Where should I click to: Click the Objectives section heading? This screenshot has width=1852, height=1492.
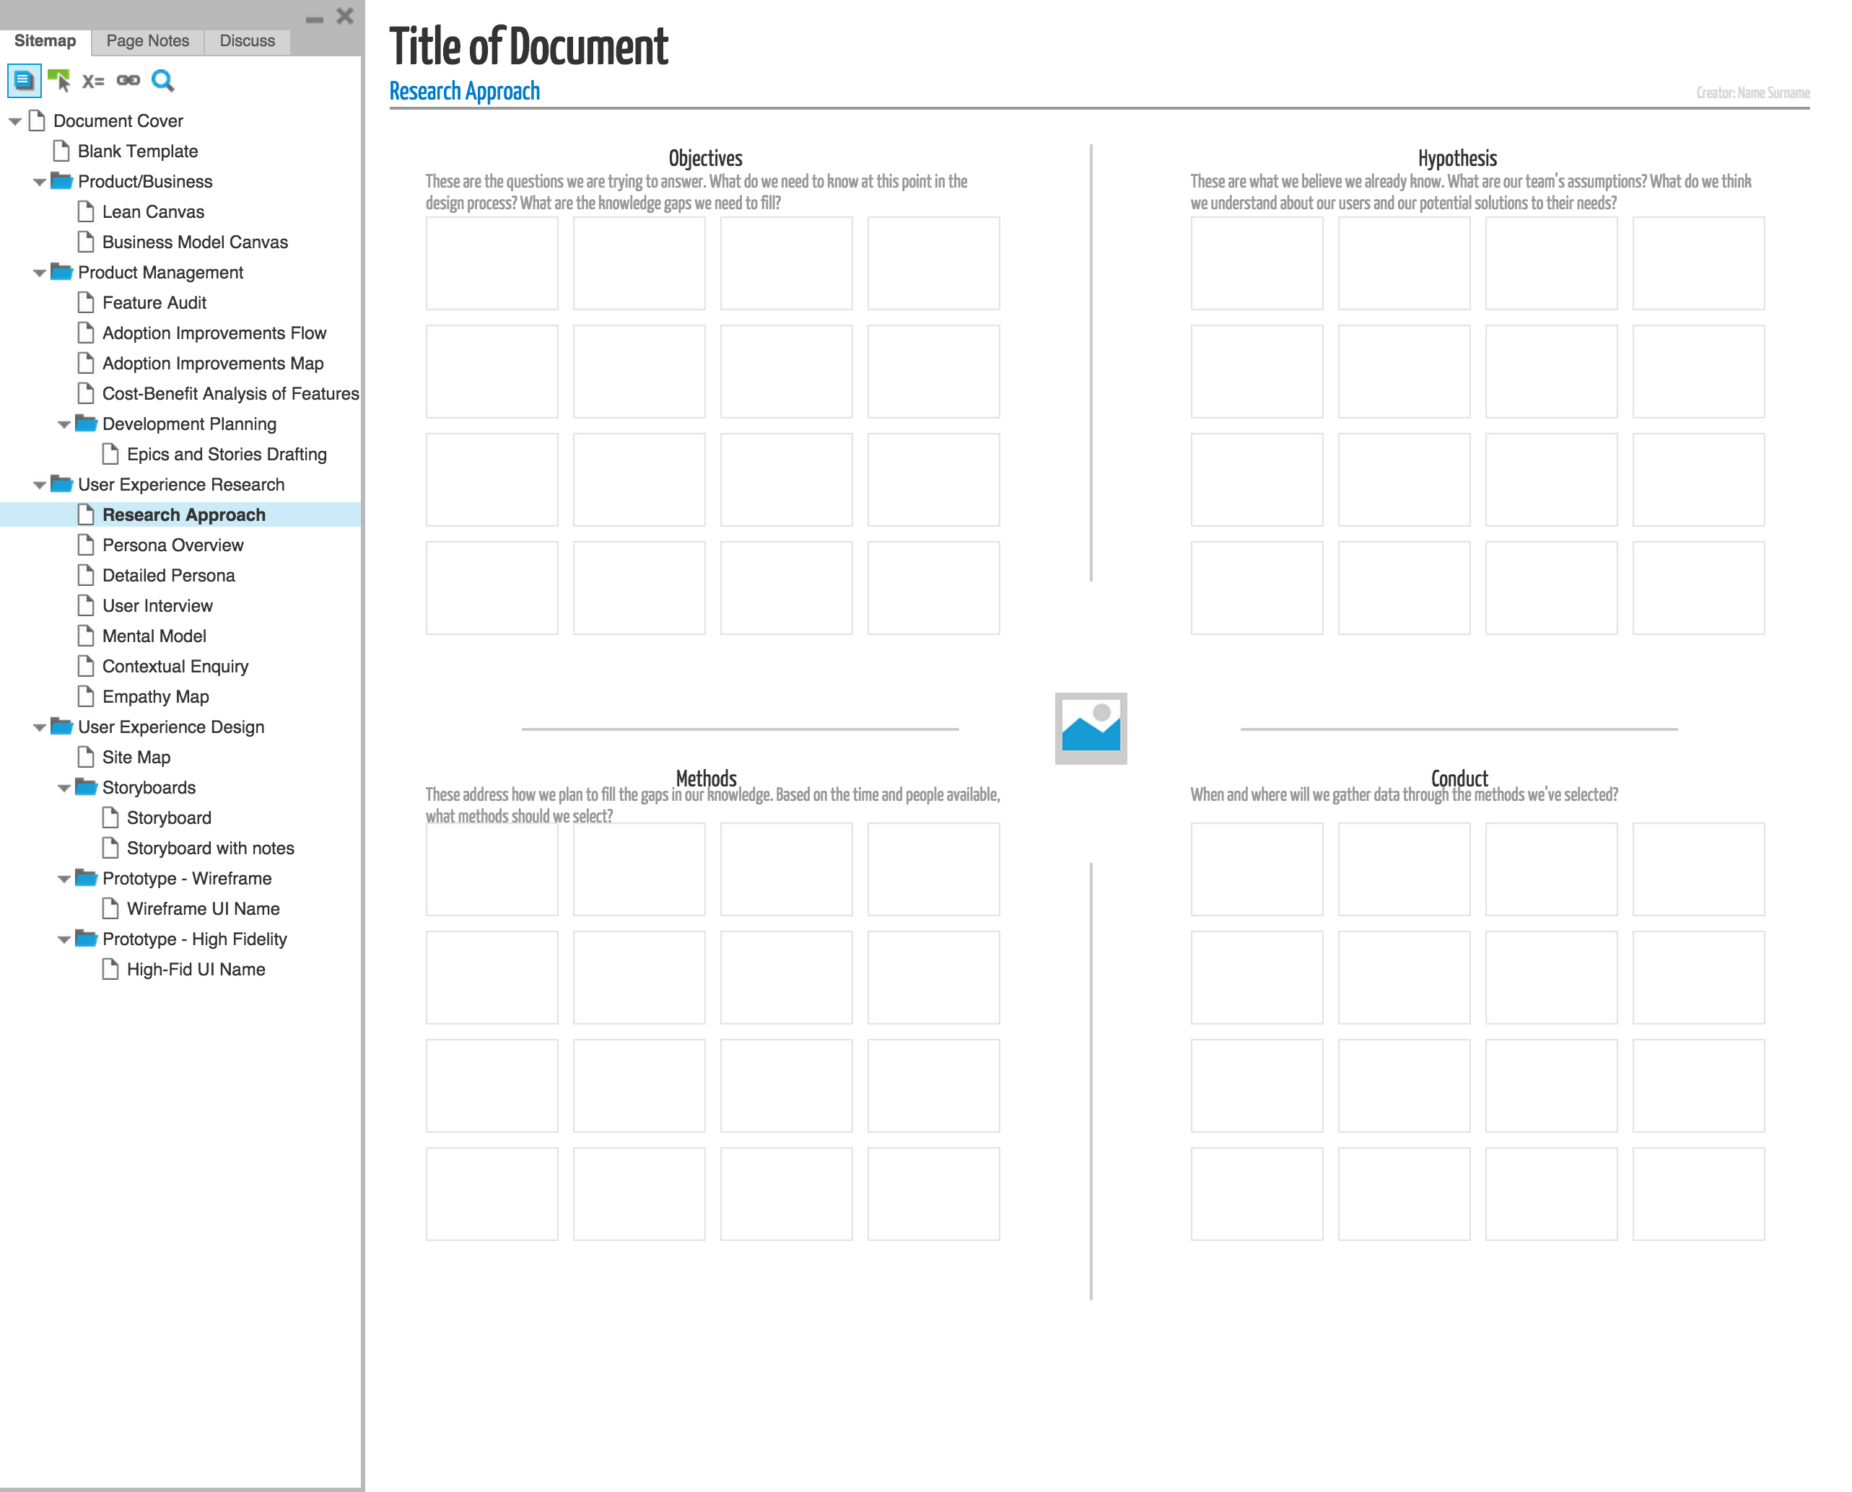pos(706,158)
